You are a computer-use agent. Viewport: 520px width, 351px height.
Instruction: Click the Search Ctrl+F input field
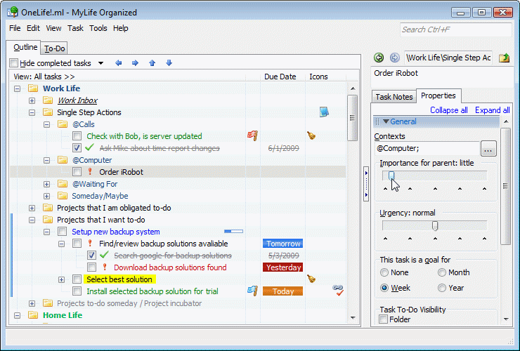(455, 29)
